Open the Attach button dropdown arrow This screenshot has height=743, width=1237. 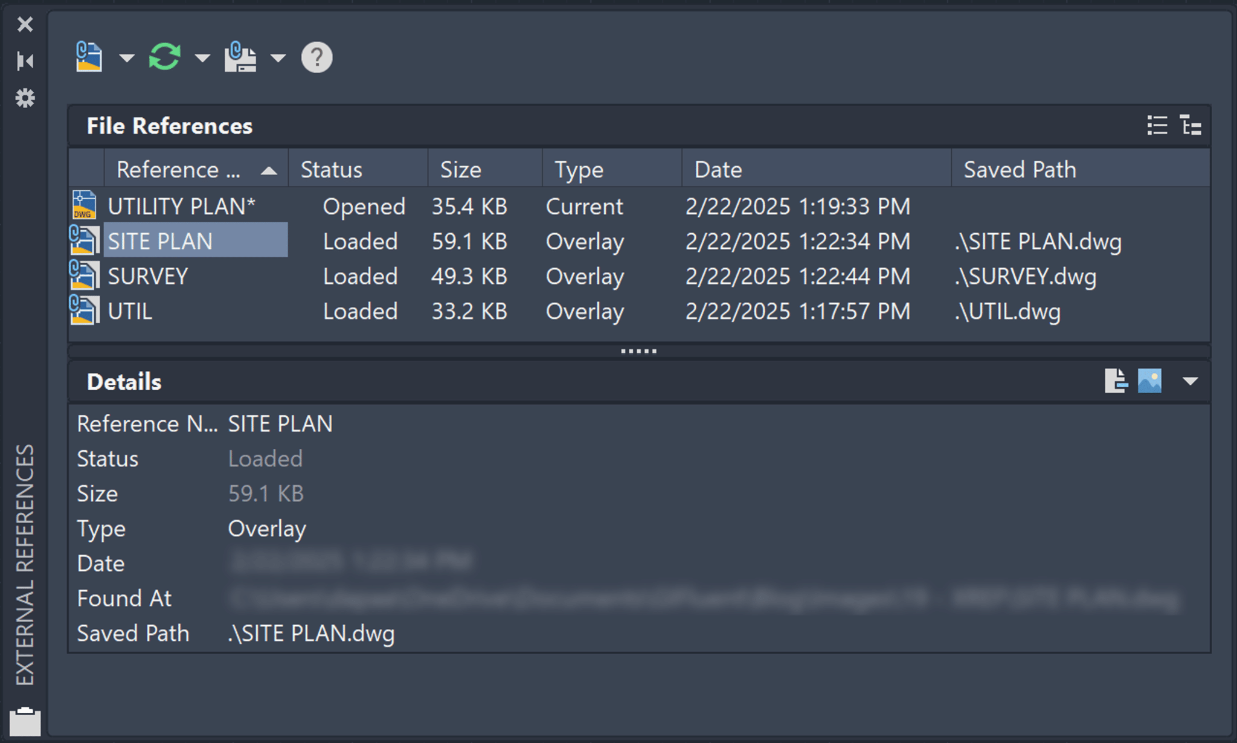(127, 59)
